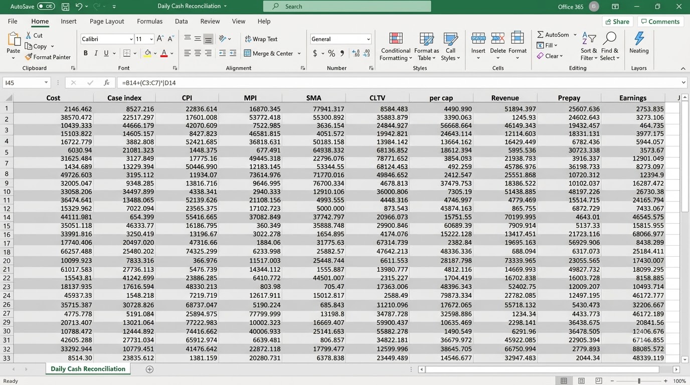Add a new sheet with plus button
Image resolution: width=690 pixels, height=385 pixels.
(149, 369)
